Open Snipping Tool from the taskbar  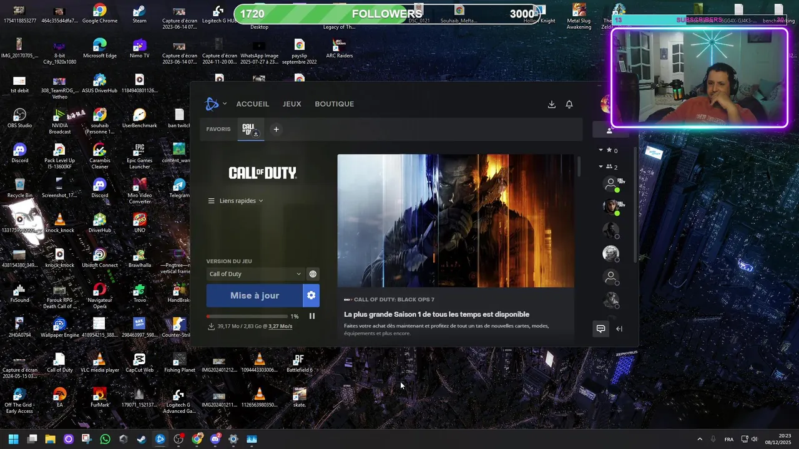tap(86, 439)
